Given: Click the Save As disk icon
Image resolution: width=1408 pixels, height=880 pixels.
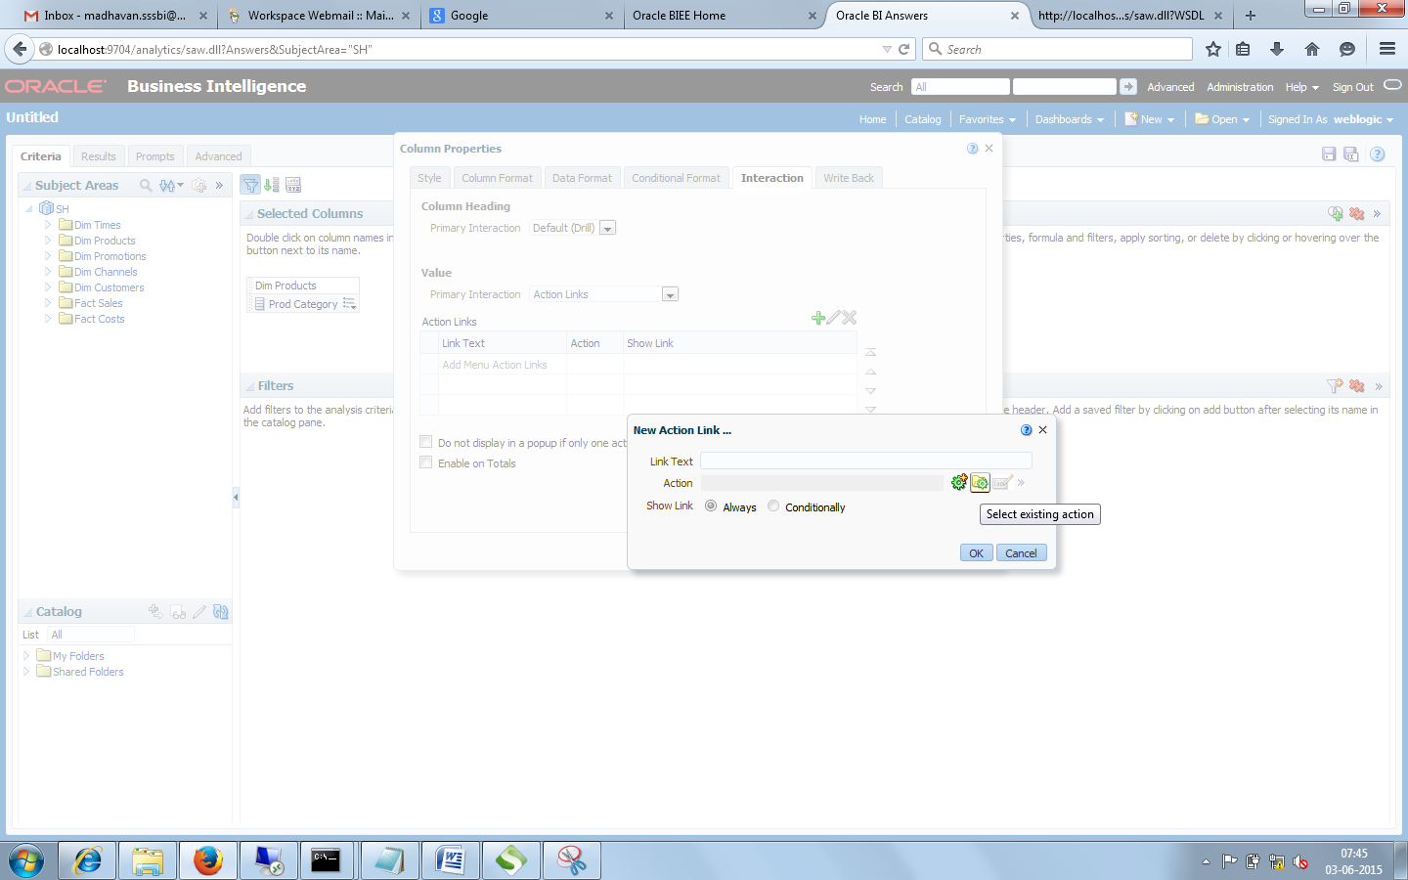Looking at the screenshot, I should coord(1351,154).
